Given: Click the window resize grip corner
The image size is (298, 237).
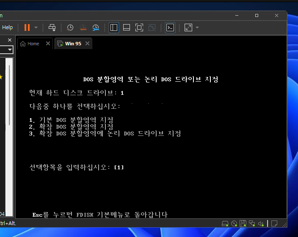Looking at the screenshot, I should pyautogui.click(x=284, y=225).
